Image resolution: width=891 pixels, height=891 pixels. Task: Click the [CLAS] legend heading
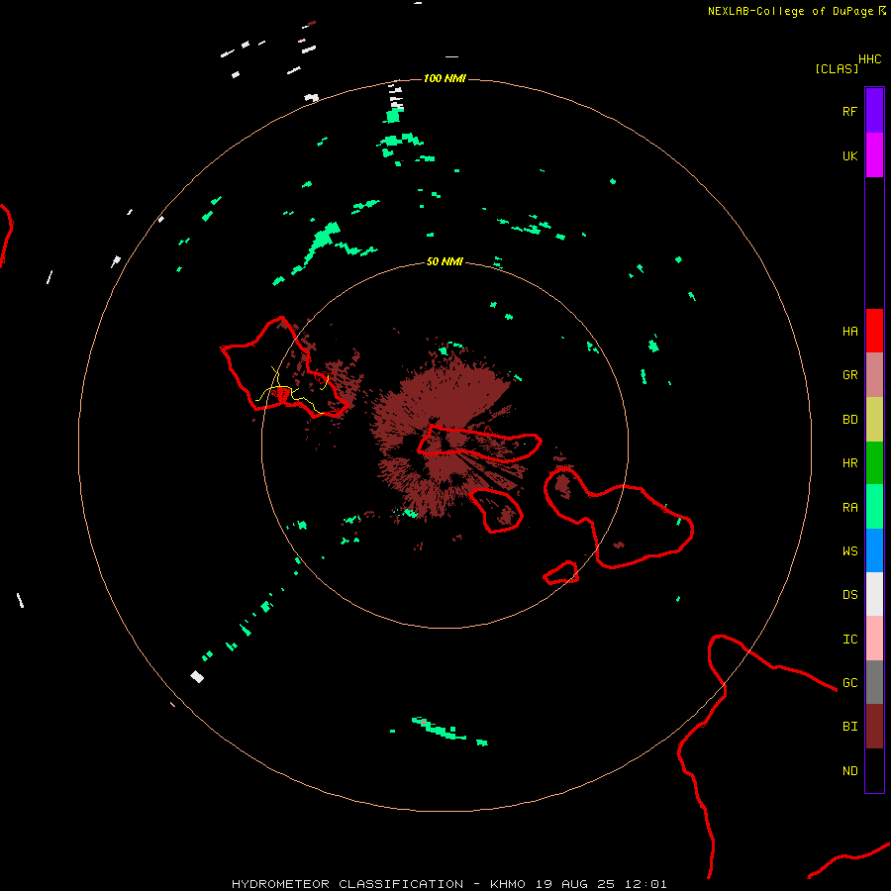coord(837,68)
